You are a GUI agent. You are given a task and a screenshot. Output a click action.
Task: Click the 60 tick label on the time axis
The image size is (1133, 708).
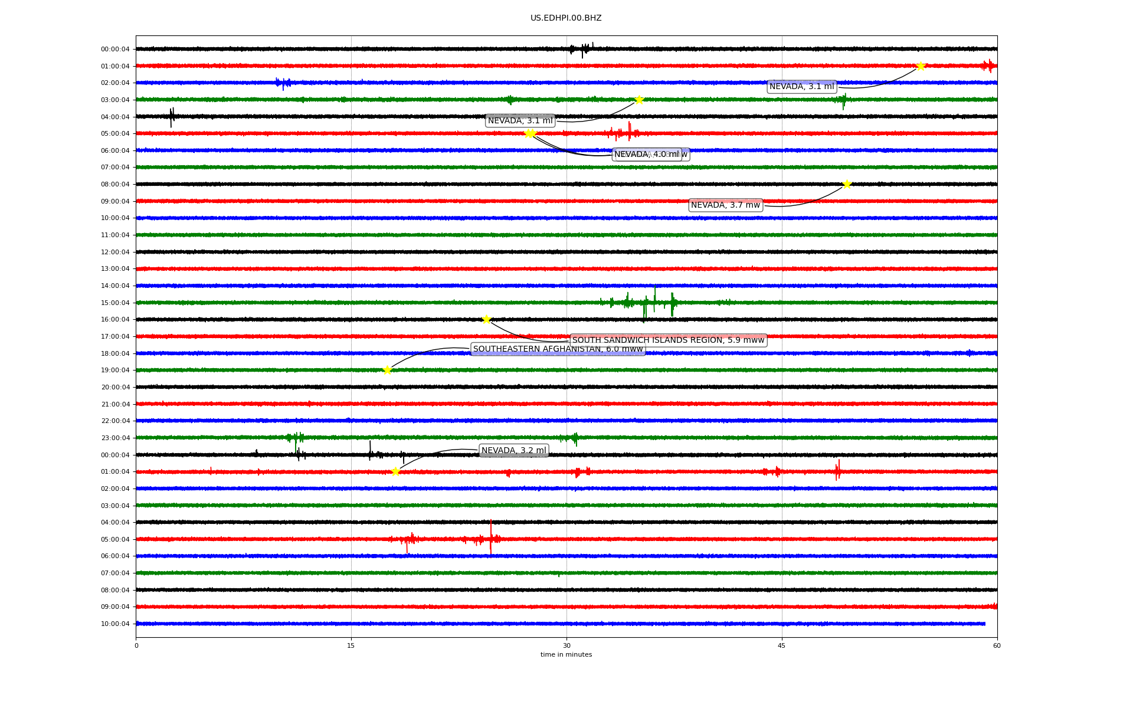[x=997, y=645]
